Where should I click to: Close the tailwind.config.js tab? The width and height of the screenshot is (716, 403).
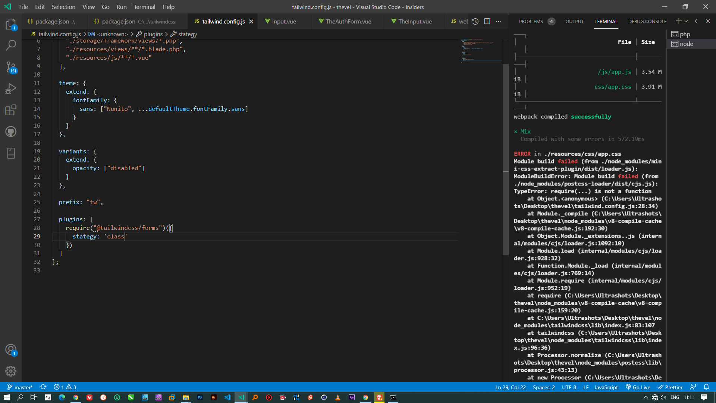point(251,22)
